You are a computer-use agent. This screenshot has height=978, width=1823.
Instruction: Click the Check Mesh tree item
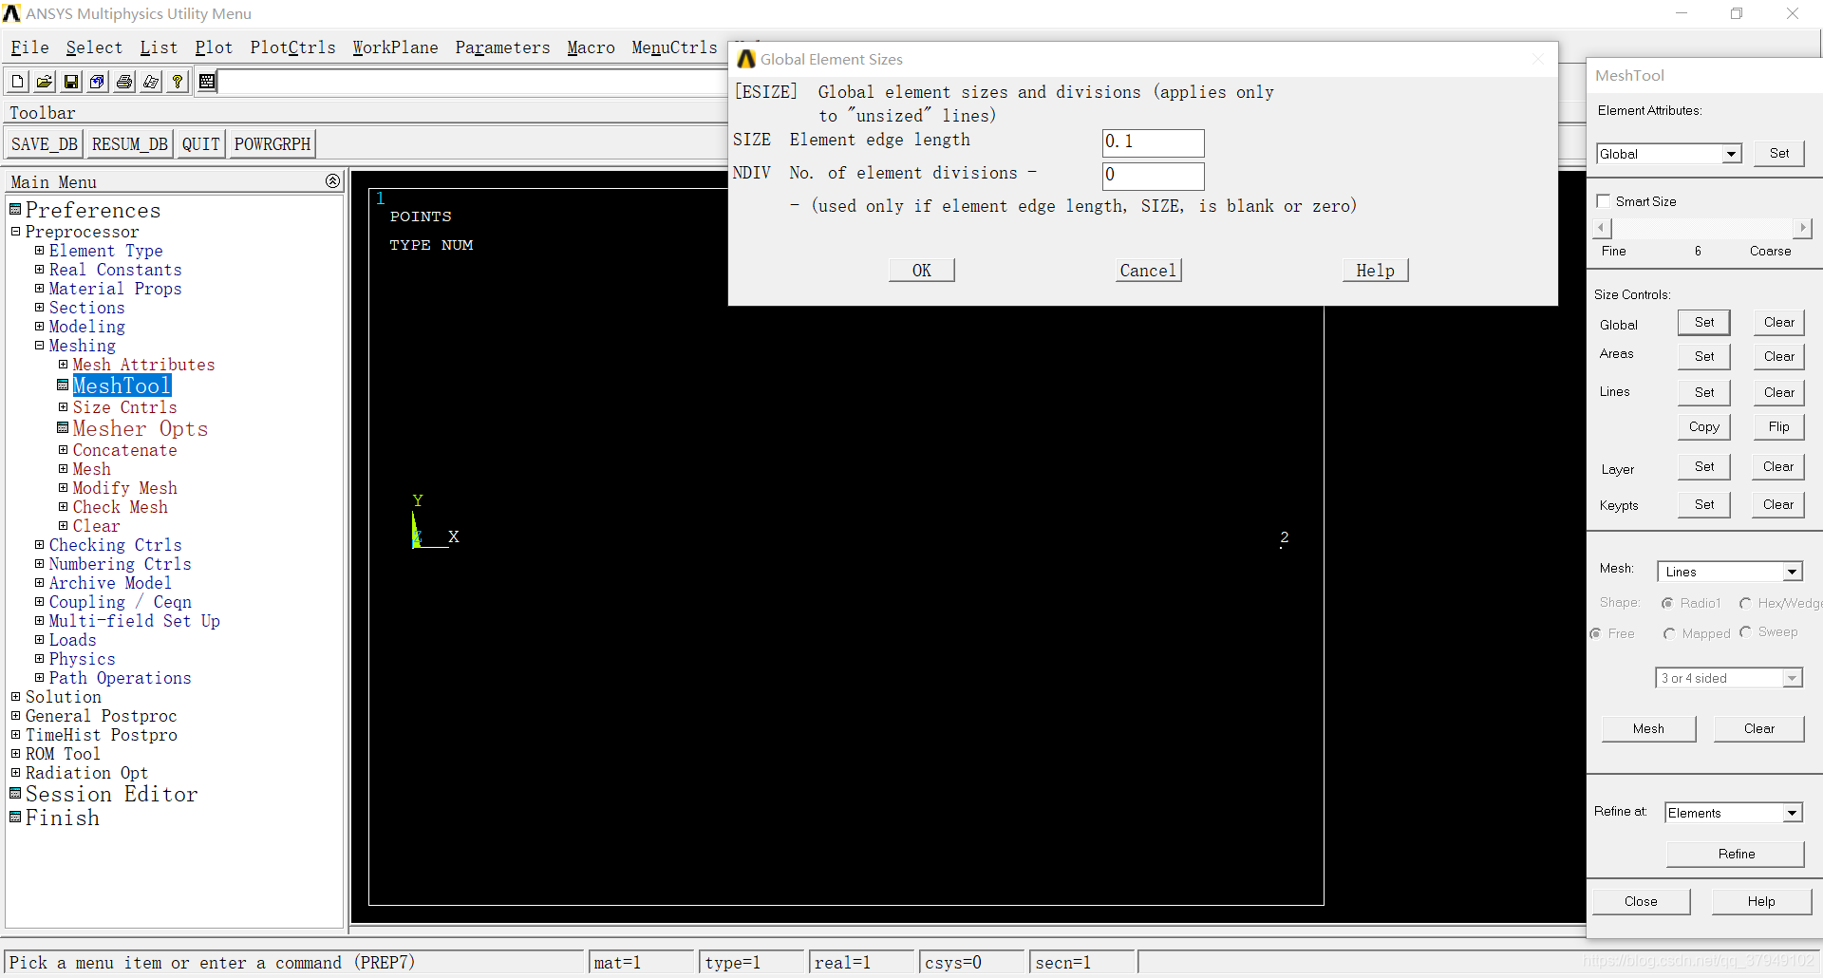tap(120, 507)
